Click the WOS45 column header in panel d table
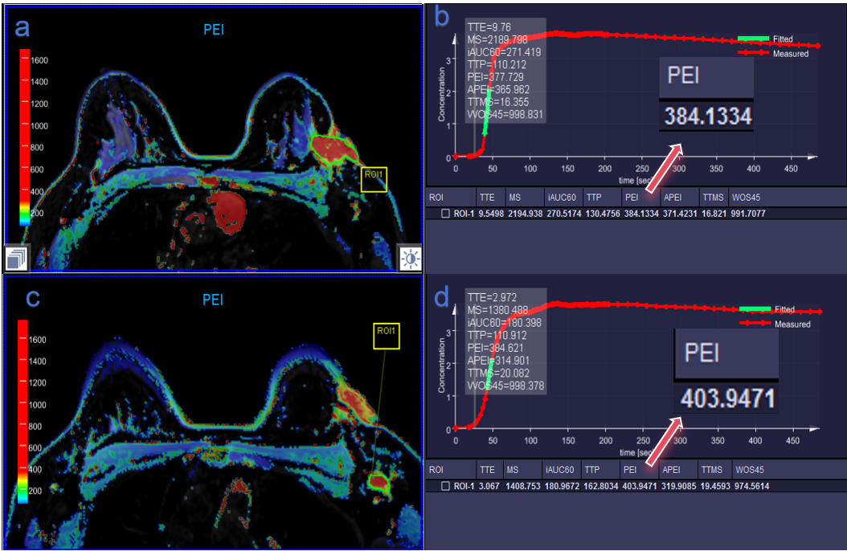This screenshot has width=847, height=551. (x=750, y=470)
